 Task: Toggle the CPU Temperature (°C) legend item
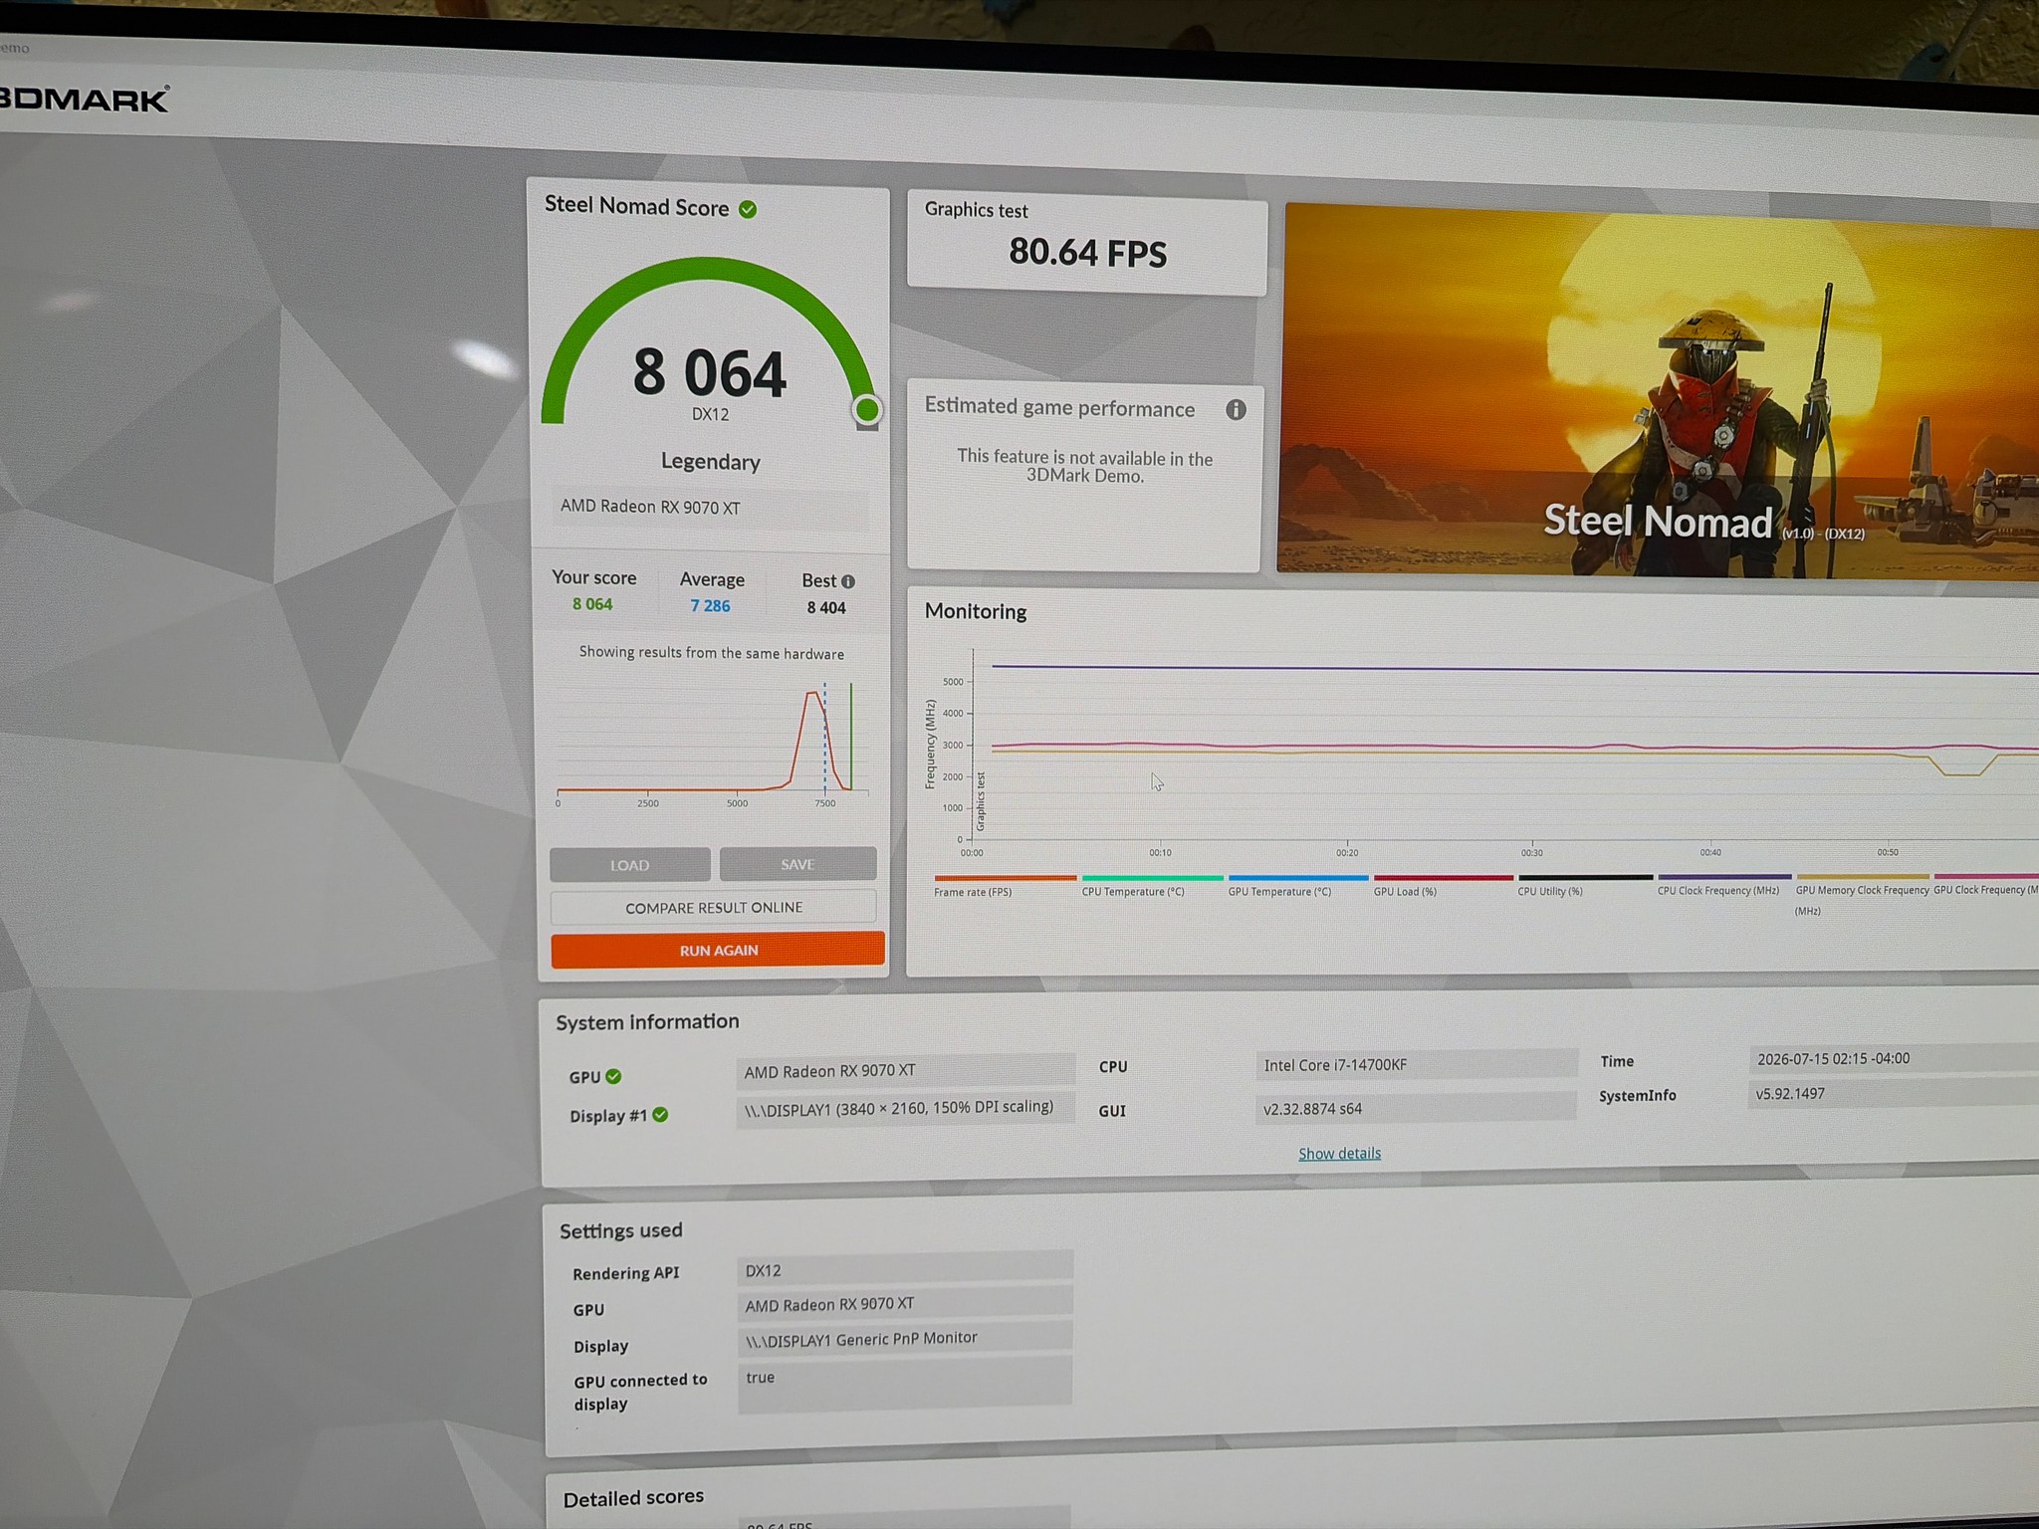point(1152,885)
